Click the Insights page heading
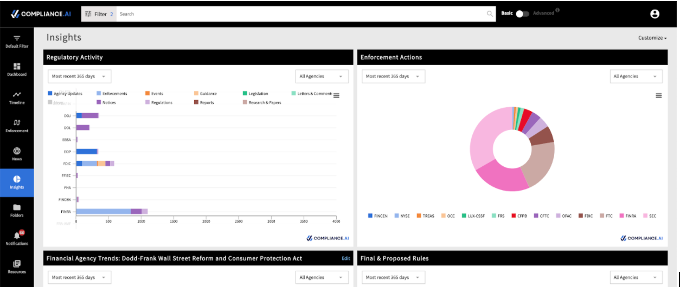The height and width of the screenshot is (287, 680). click(63, 37)
